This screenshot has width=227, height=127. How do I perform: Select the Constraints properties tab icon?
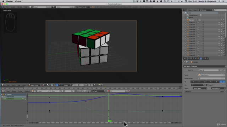click(x=201, y=59)
